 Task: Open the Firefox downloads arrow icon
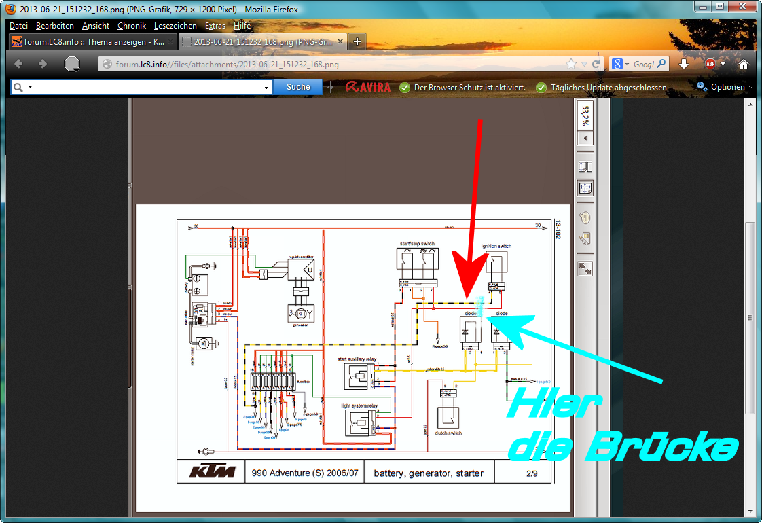click(684, 64)
